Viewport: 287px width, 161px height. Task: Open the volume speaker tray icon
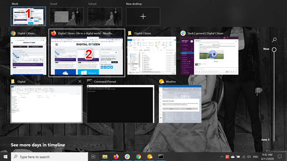pyautogui.click(x=249, y=157)
